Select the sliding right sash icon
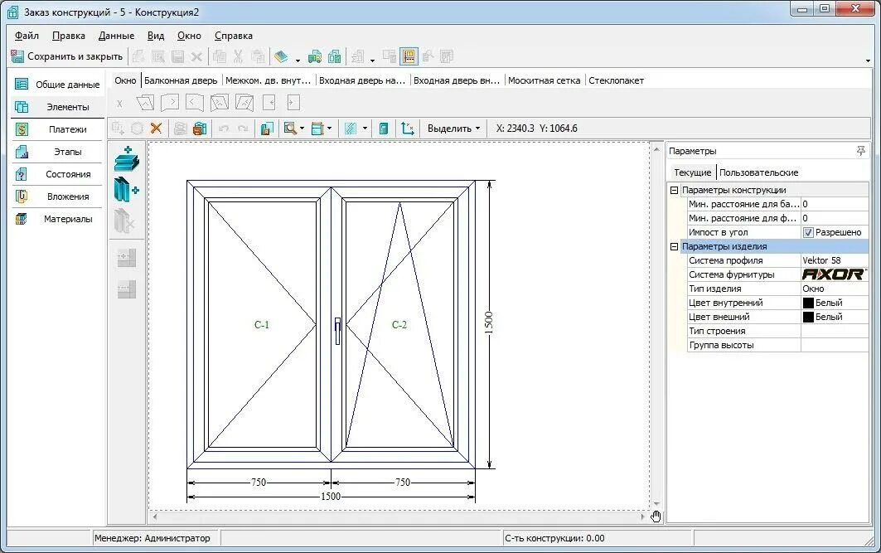Screen dimensions: 881x553 pos(293,102)
